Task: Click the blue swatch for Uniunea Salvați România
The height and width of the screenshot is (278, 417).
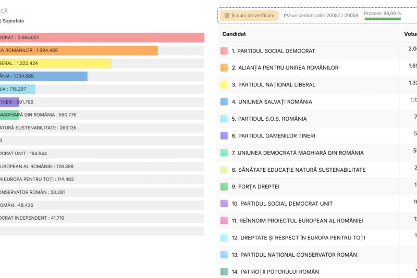Action: 224,102
